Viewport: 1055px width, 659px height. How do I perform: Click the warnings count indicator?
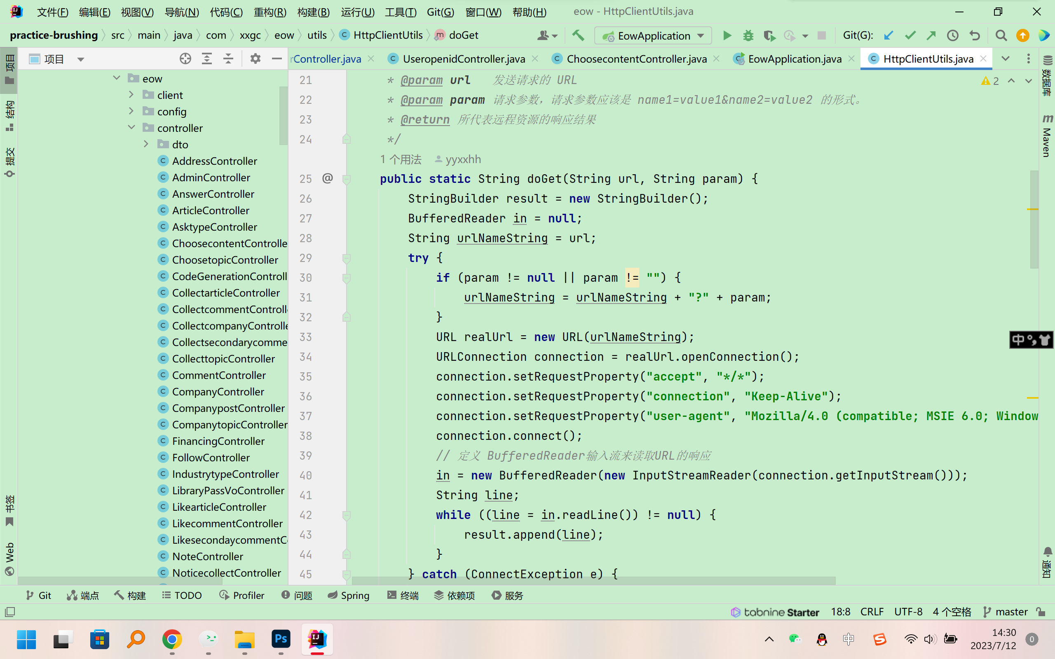click(x=990, y=81)
